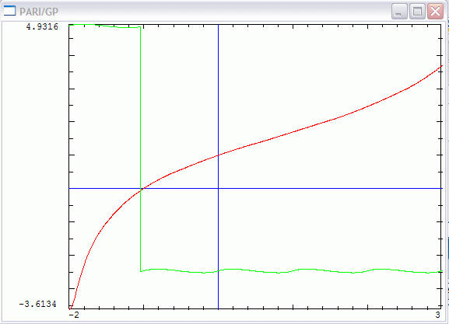The height and width of the screenshot is (324, 449).
Task: Click the intersection of the blue axes
Action: coord(218,189)
